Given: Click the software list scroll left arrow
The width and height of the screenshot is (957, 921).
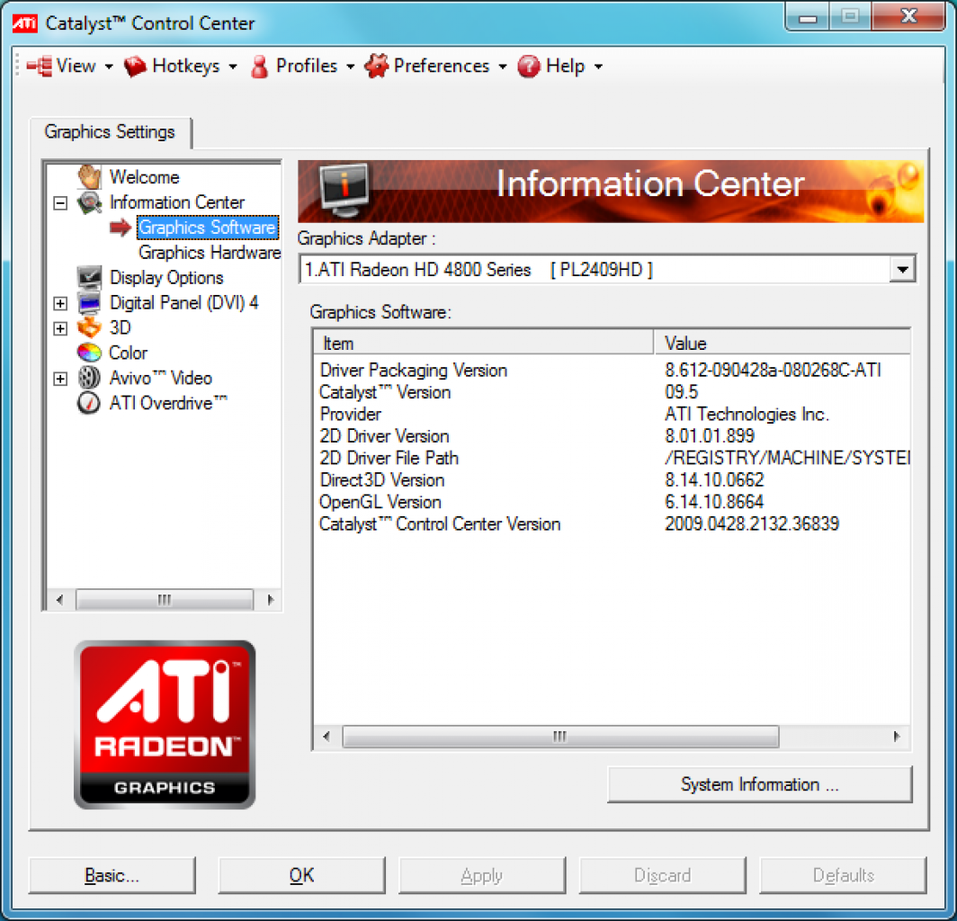Looking at the screenshot, I should tap(326, 736).
